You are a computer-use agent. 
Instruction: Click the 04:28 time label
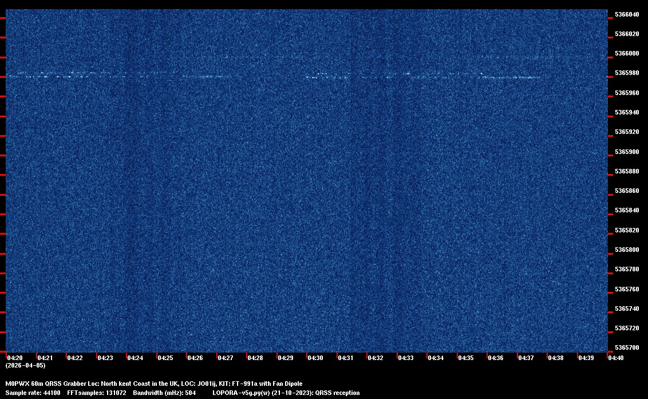[x=255, y=358]
